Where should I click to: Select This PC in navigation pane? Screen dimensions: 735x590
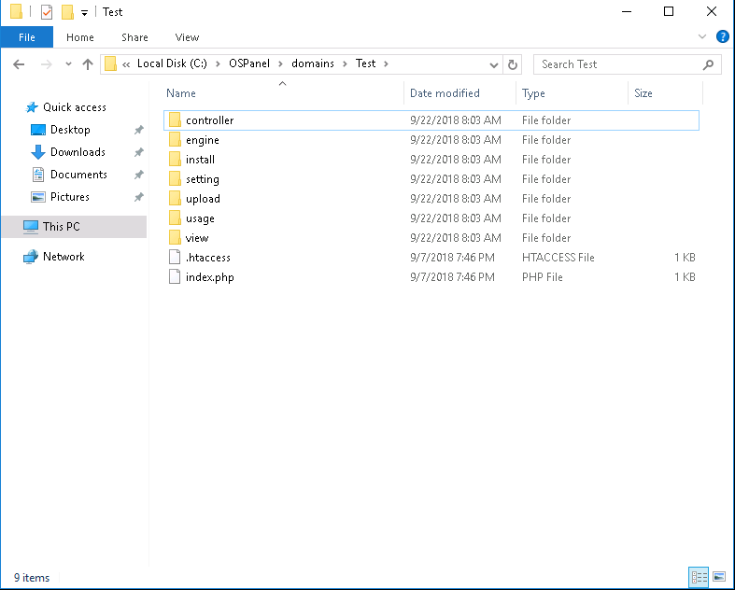pos(75,227)
